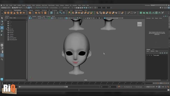Click the Home icon in the menu bar
The width and height of the screenshot is (170, 96).
pos(1,5)
